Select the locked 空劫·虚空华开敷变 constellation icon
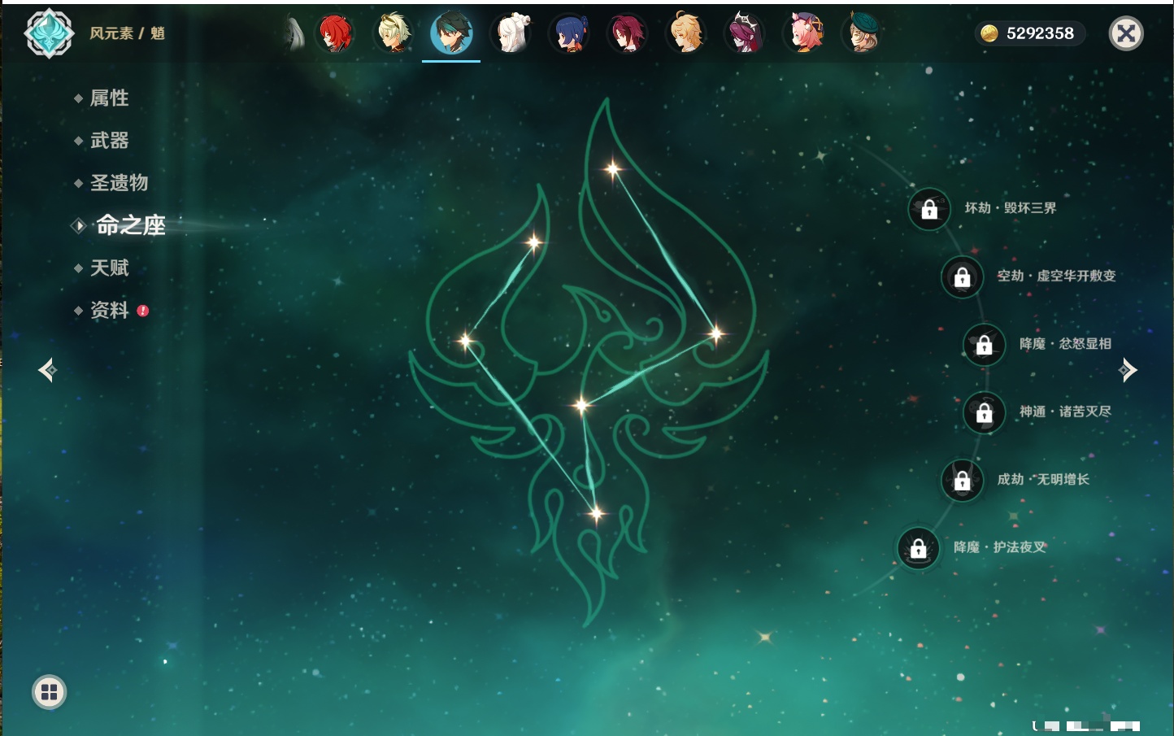 pos(962,277)
